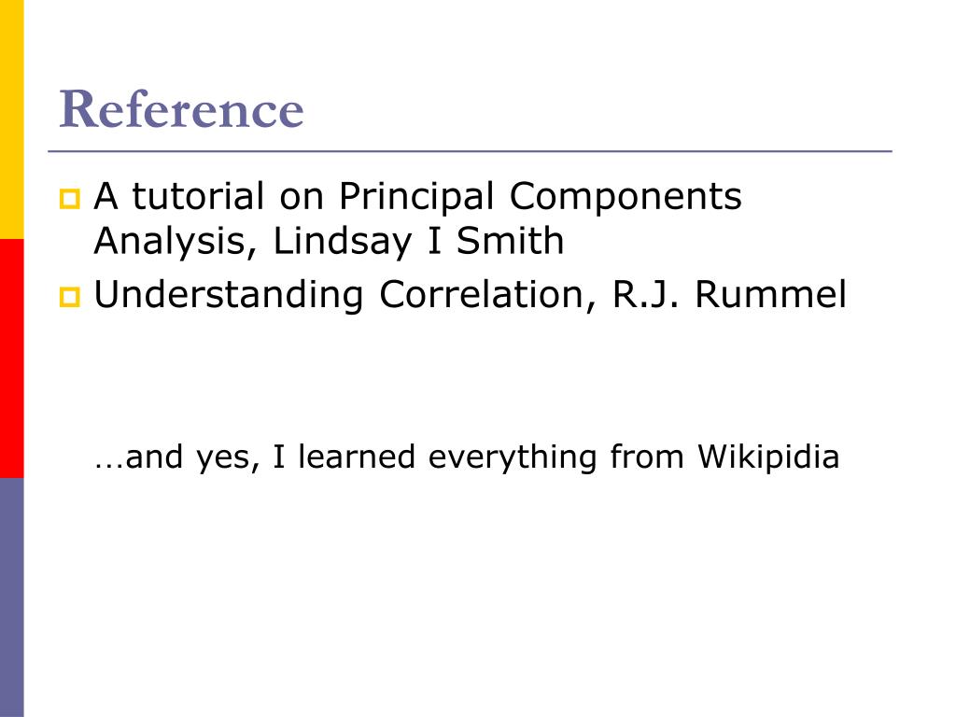Click the yellow segment of the sidebar stripe

click(x=11, y=119)
